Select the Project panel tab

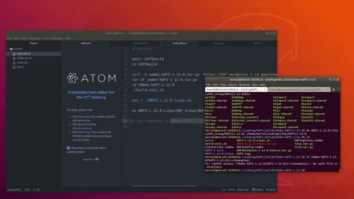pyautogui.click(x=34, y=43)
